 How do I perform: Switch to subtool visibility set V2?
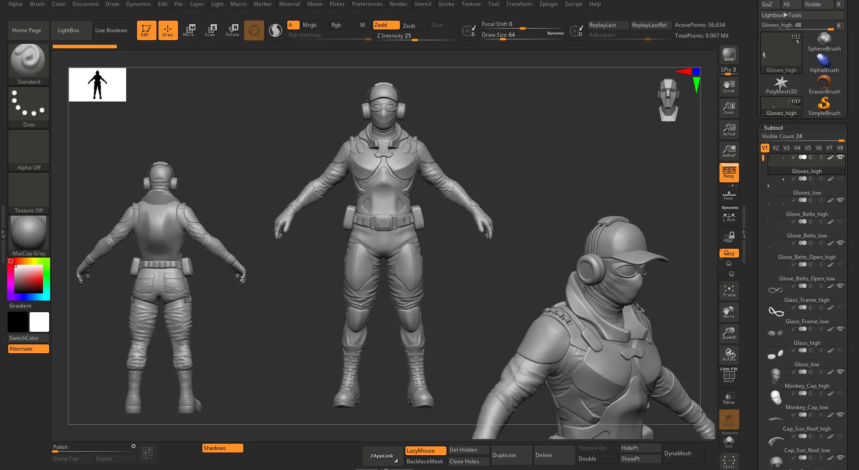pos(776,148)
